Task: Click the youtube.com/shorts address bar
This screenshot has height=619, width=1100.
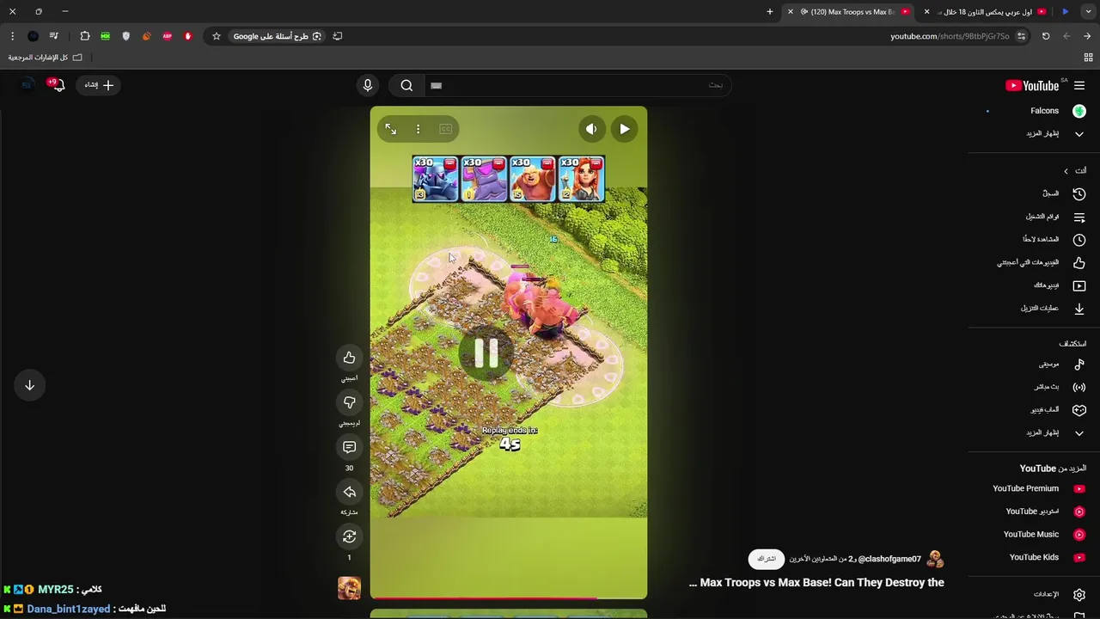Action: [950, 36]
